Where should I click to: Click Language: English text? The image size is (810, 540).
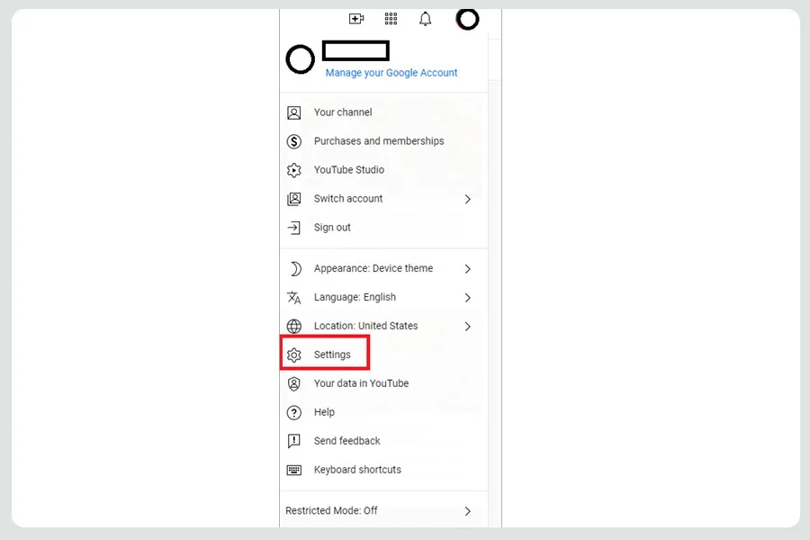point(355,298)
